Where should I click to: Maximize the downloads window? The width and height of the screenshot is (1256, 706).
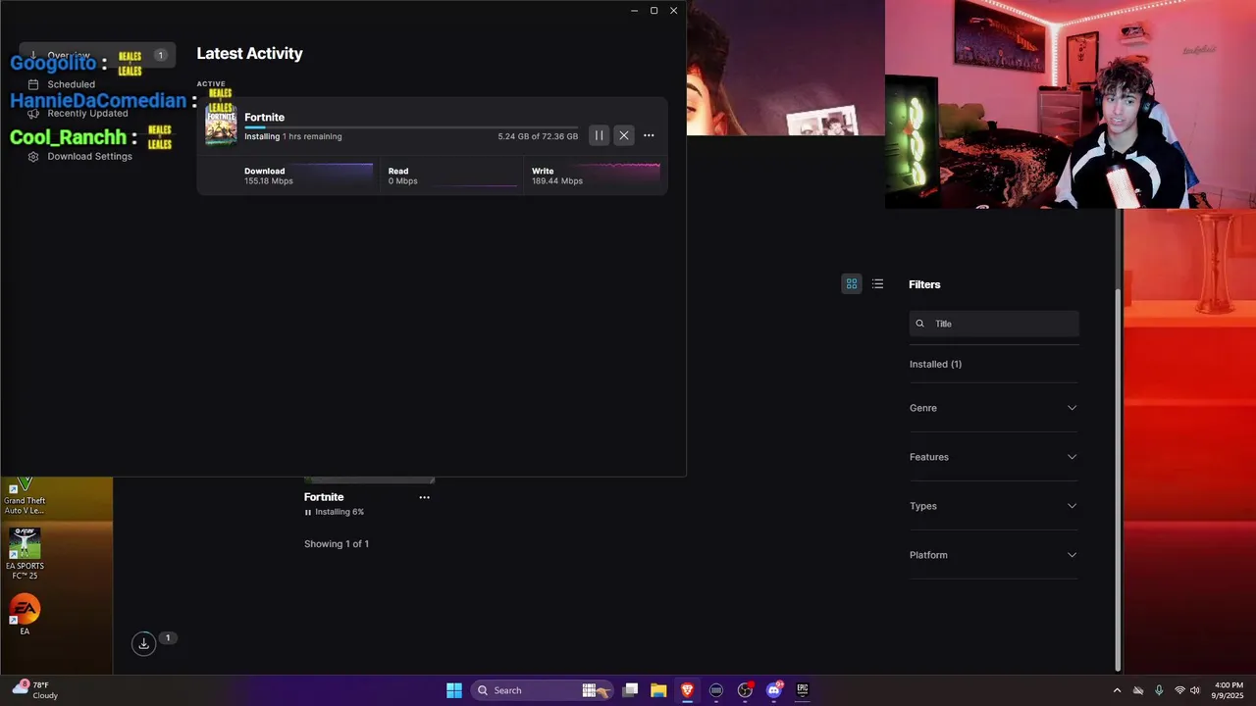pos(654,11)
